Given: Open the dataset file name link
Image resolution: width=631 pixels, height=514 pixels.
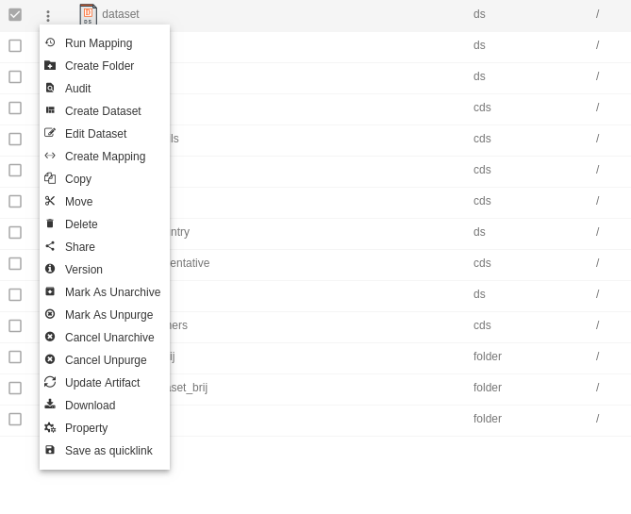Looking at the screenshot, I should point(121,14).
